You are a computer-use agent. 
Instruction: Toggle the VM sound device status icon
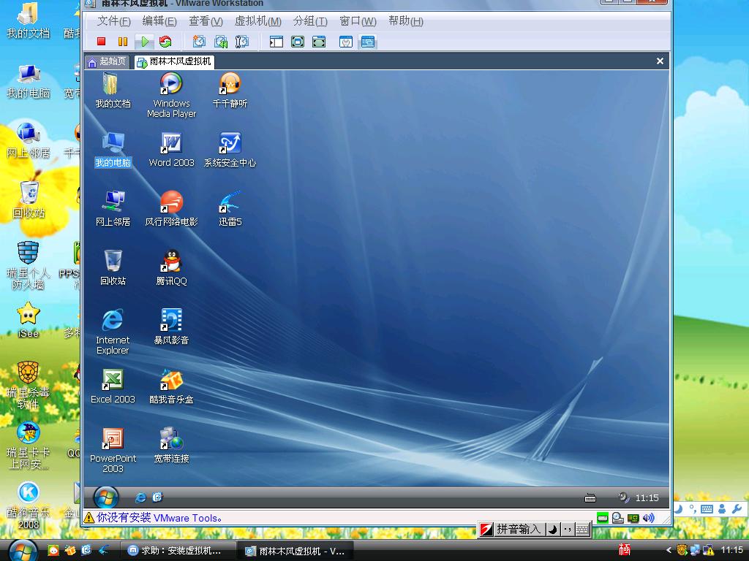pos(648,518)
